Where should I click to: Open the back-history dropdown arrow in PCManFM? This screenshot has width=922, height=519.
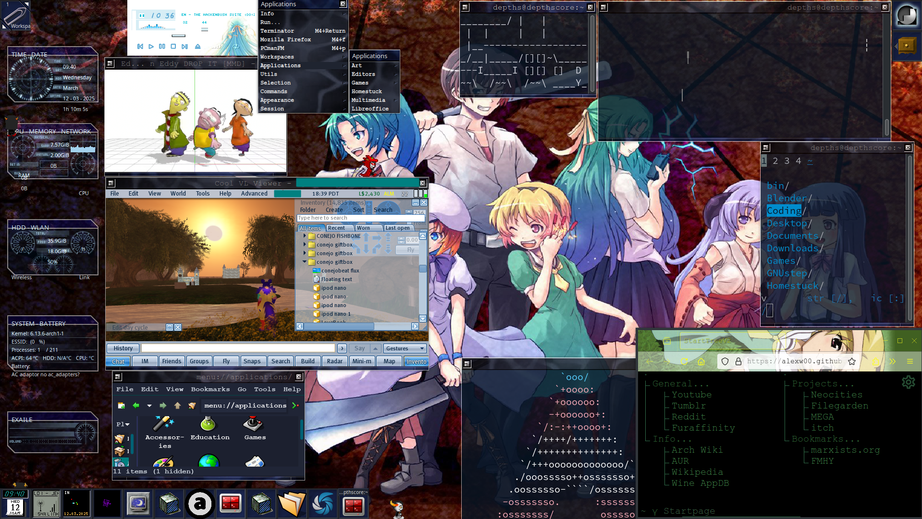(x=149, y=406)
